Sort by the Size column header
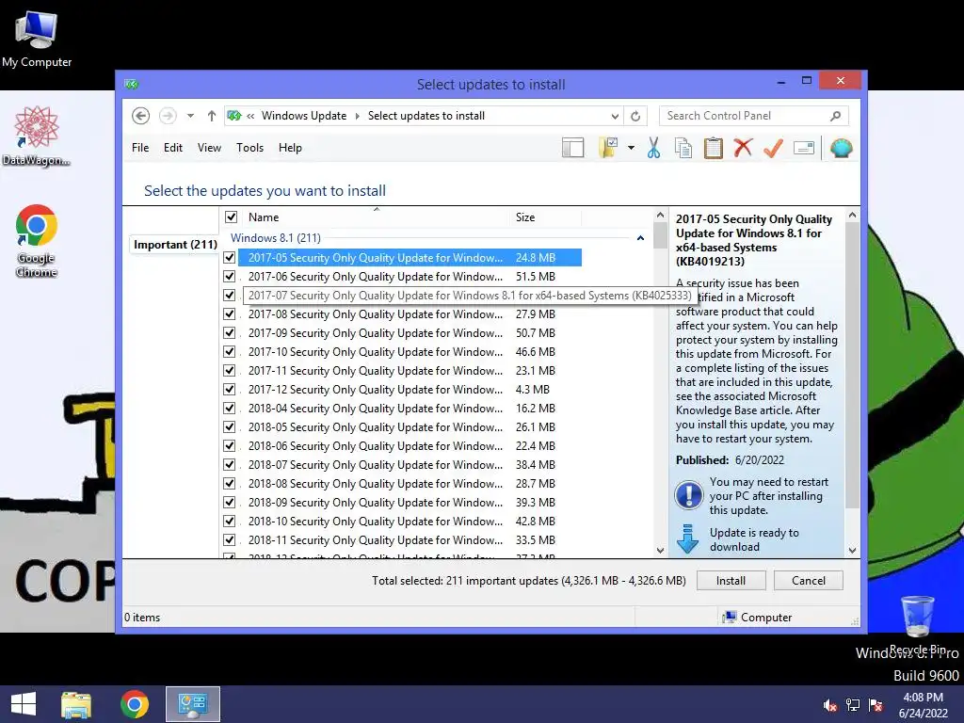Image resolution: width=964 pixels, height=723 pixels. tap(546, 217)
